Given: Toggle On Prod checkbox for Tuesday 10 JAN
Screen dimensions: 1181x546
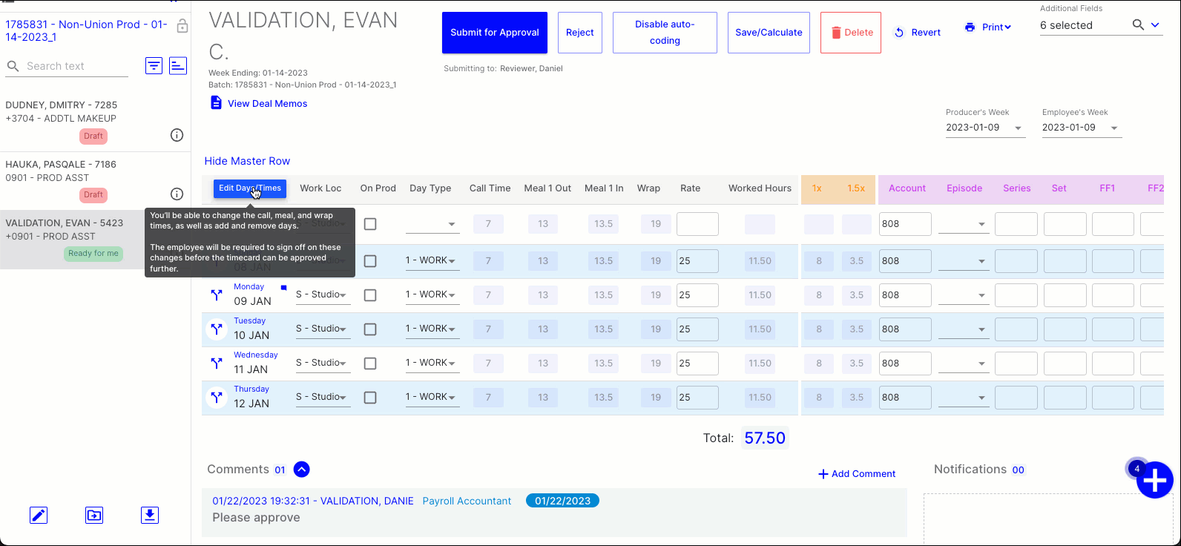Looking at the screenshot, I should tap(370, 329).
